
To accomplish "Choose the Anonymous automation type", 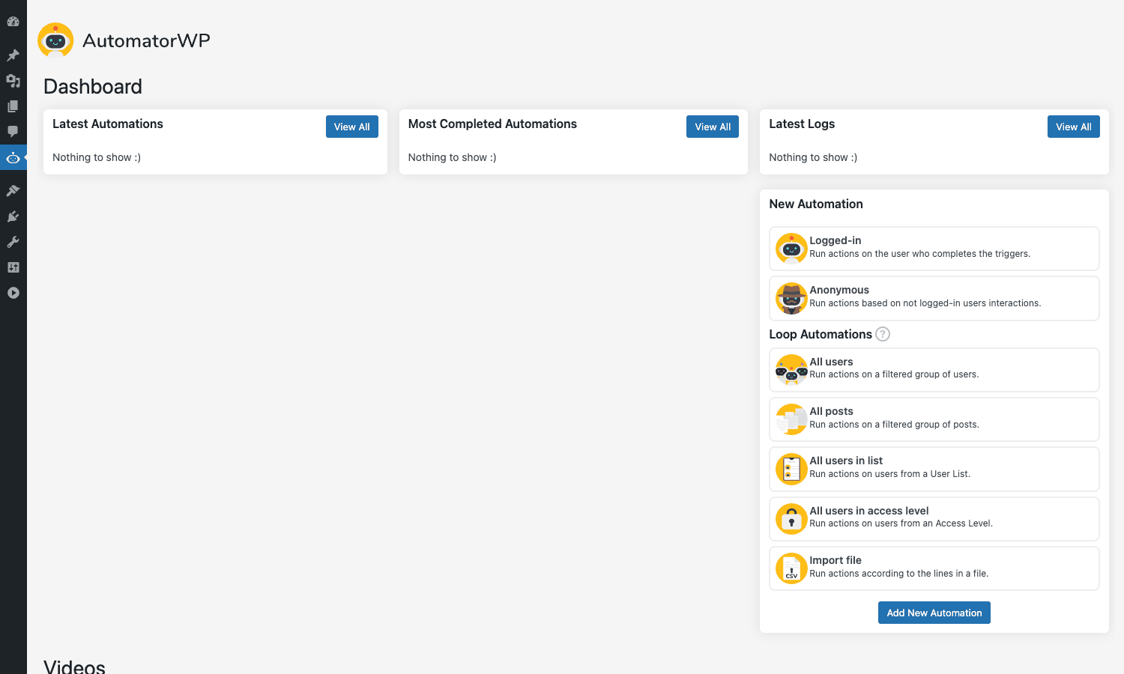I will 934,298.
